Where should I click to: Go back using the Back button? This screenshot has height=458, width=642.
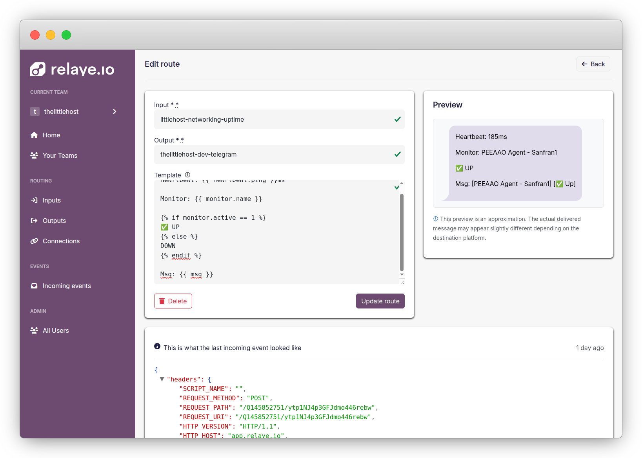pyautogui.click(x=593, y=64)
